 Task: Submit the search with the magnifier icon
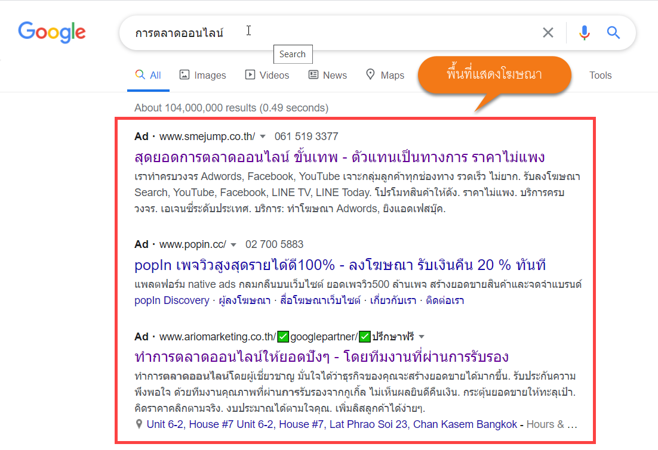click(613, 32)
